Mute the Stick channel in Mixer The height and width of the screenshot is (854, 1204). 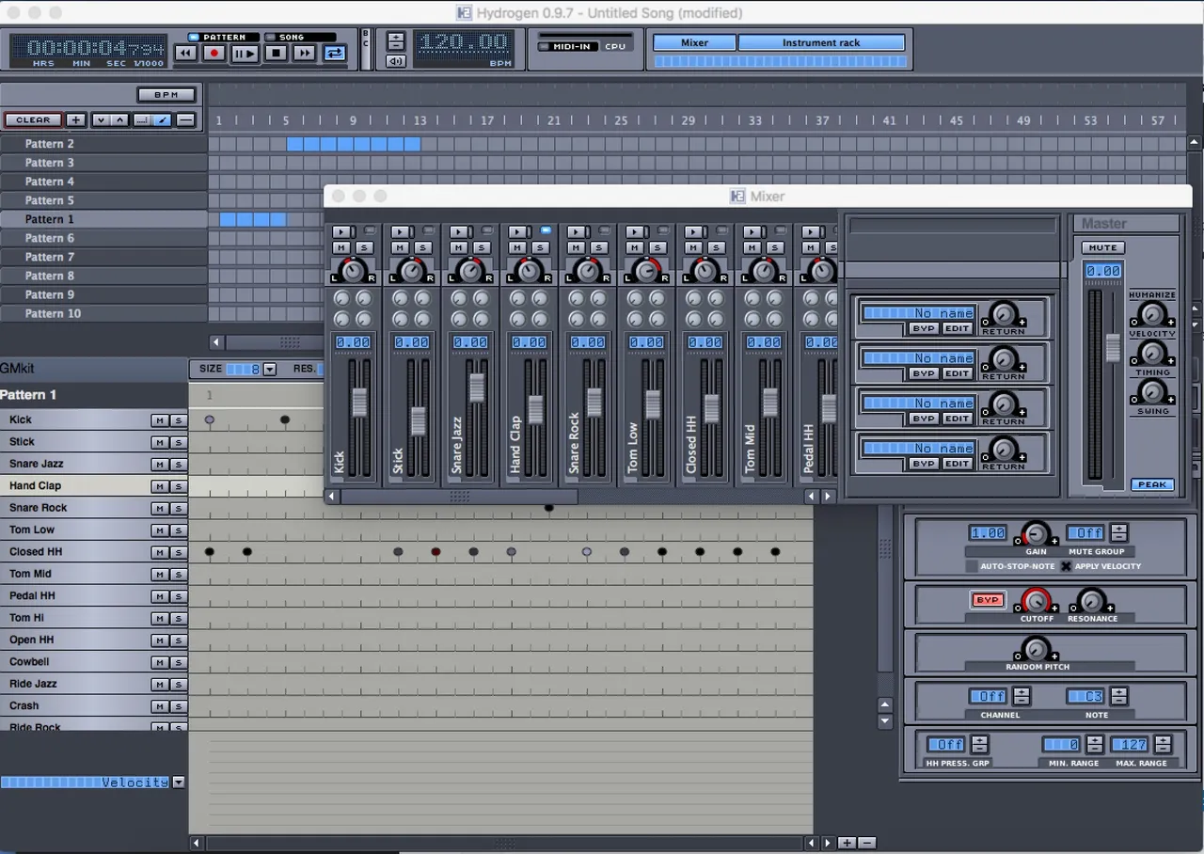click(400, 247)
